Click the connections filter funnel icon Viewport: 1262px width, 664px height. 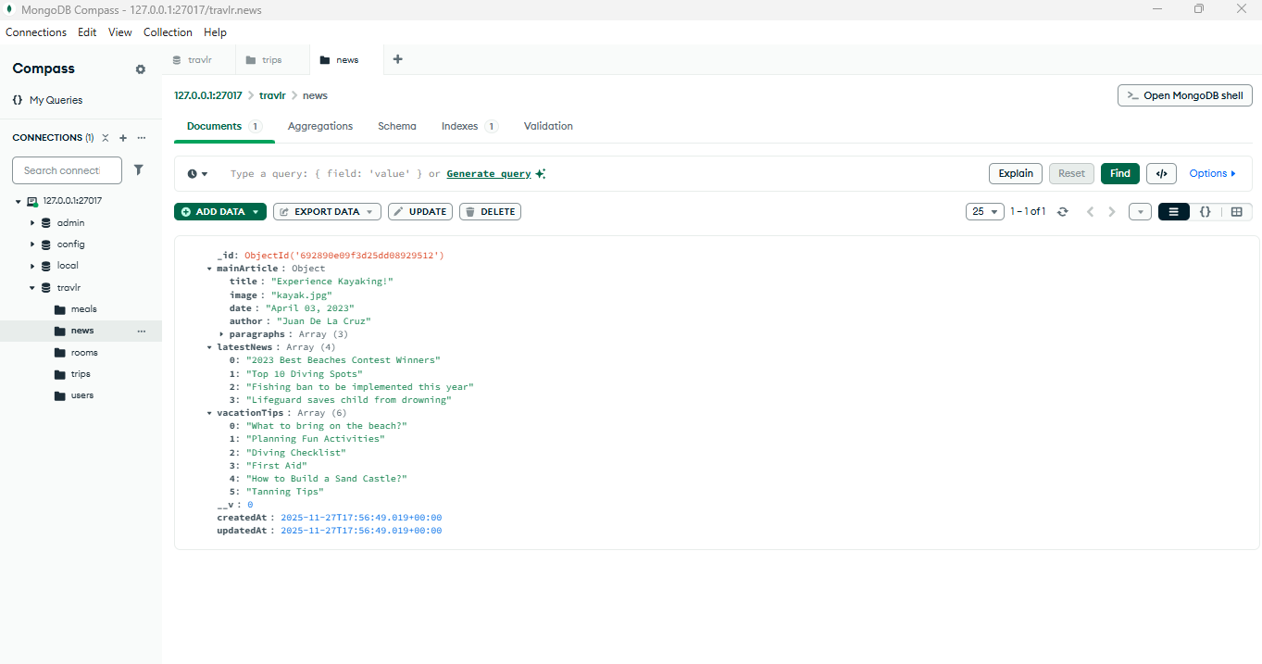pos(139,169)
